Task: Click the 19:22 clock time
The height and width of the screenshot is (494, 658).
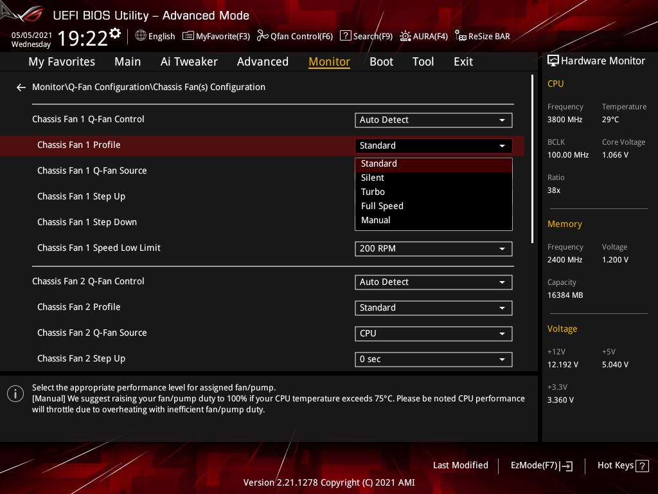Action: pyautogui.click(x=82, y=39)
